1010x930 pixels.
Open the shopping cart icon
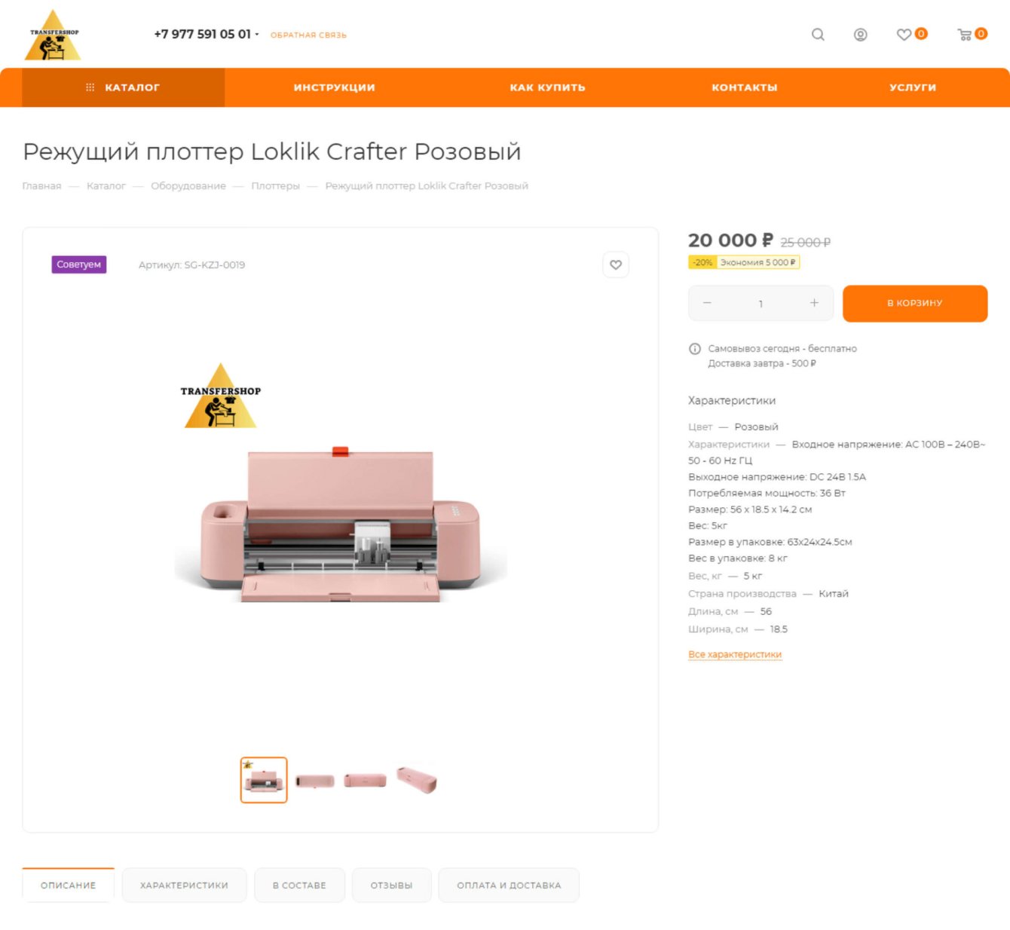pyautogui.click(x=964, y=35)
